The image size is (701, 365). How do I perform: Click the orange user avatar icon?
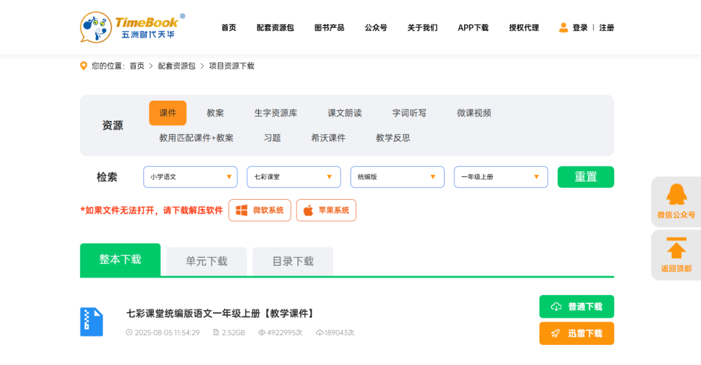click(x=563, y=28)
